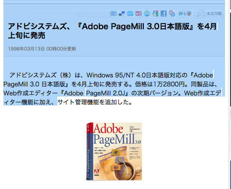Click the Firefox bookmark icon
Image resolution: width=231 pixels, height=189 pixels.
189,13
